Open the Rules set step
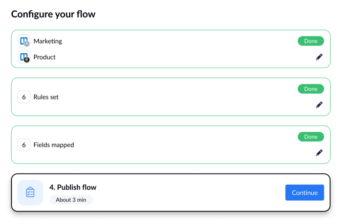 [x=46, y=97]
